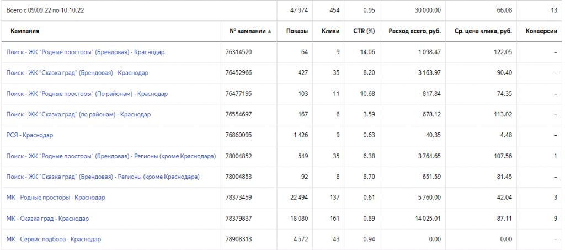The width and height of the screenshot is (565, 250).
Task: Click the Показы column header
Action: [x=297, y=31]
